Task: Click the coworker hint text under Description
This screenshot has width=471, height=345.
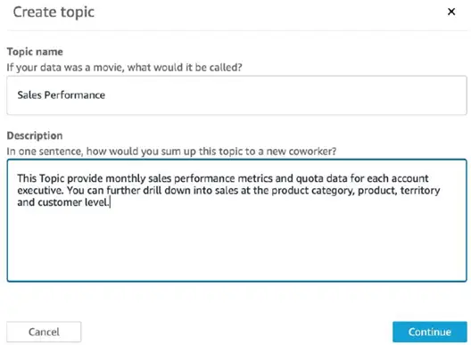Action: point(171,151)
